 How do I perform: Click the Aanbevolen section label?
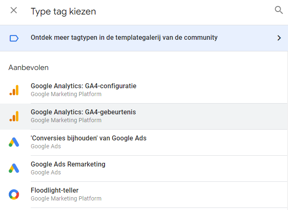[28, 68]
